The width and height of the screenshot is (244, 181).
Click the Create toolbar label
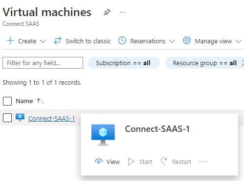[27, 41]
